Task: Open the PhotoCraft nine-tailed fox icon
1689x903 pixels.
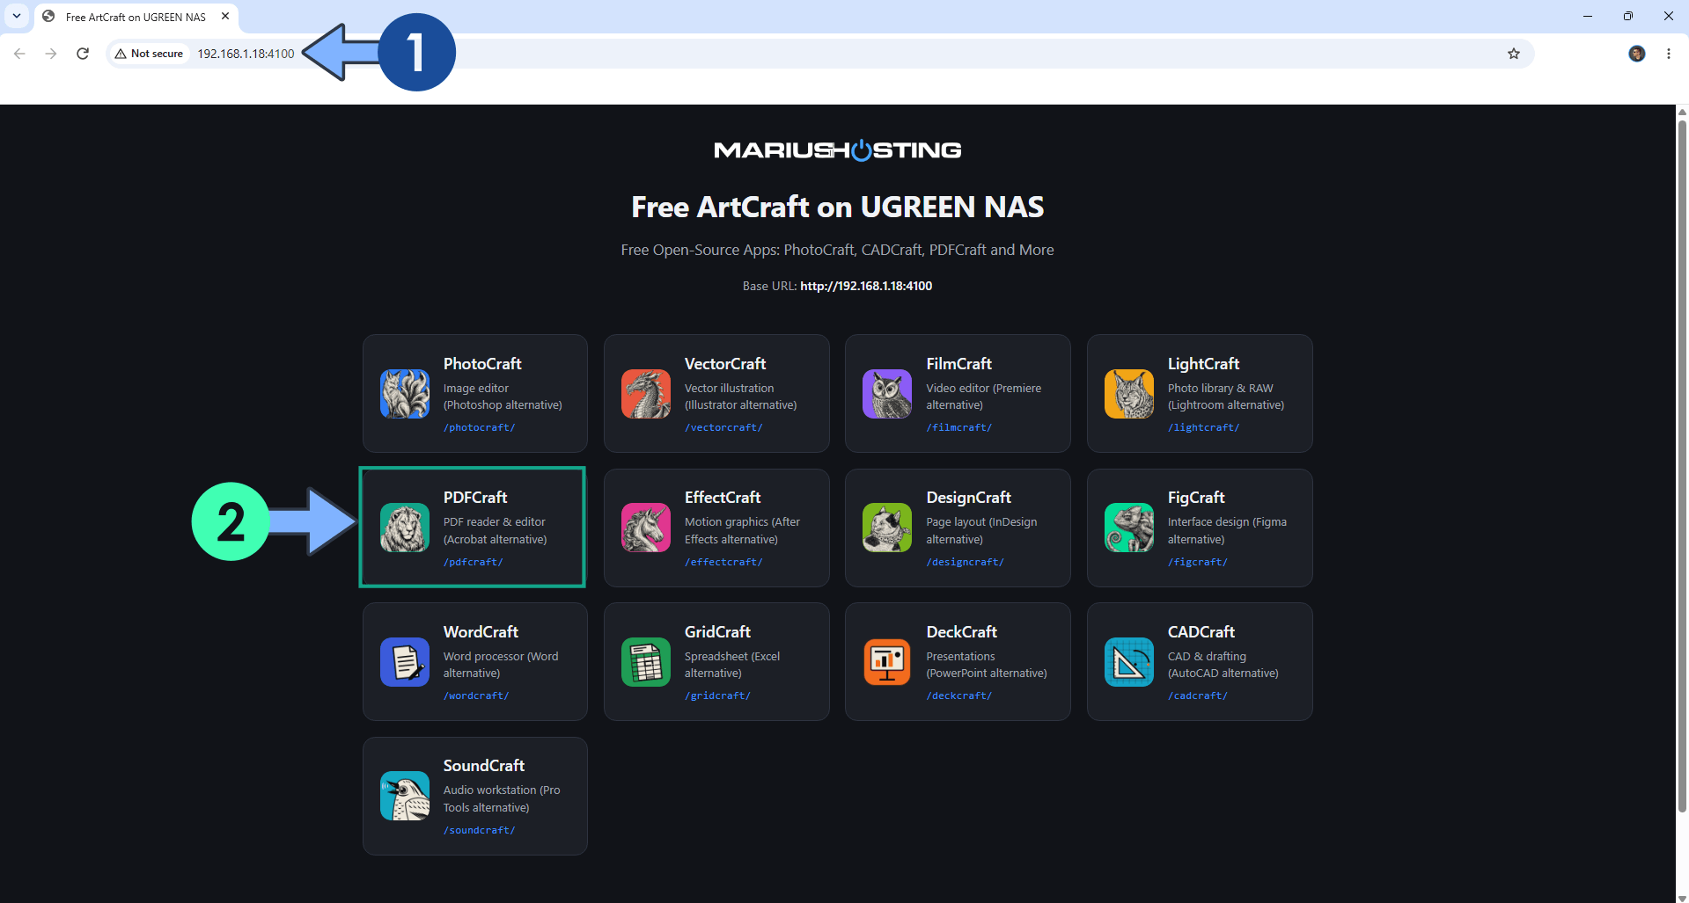Action: pos(405,394)
